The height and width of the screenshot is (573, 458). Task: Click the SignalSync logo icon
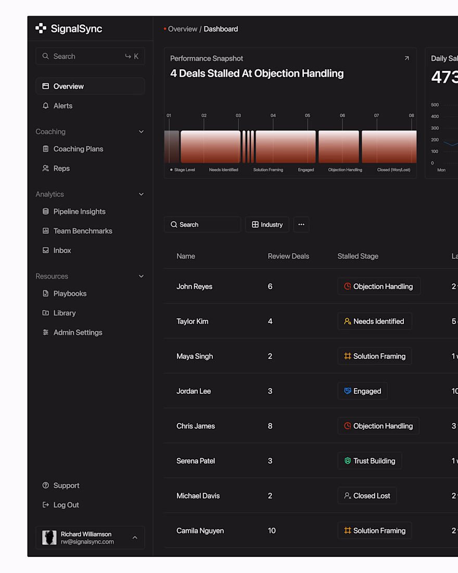[41, 29]
